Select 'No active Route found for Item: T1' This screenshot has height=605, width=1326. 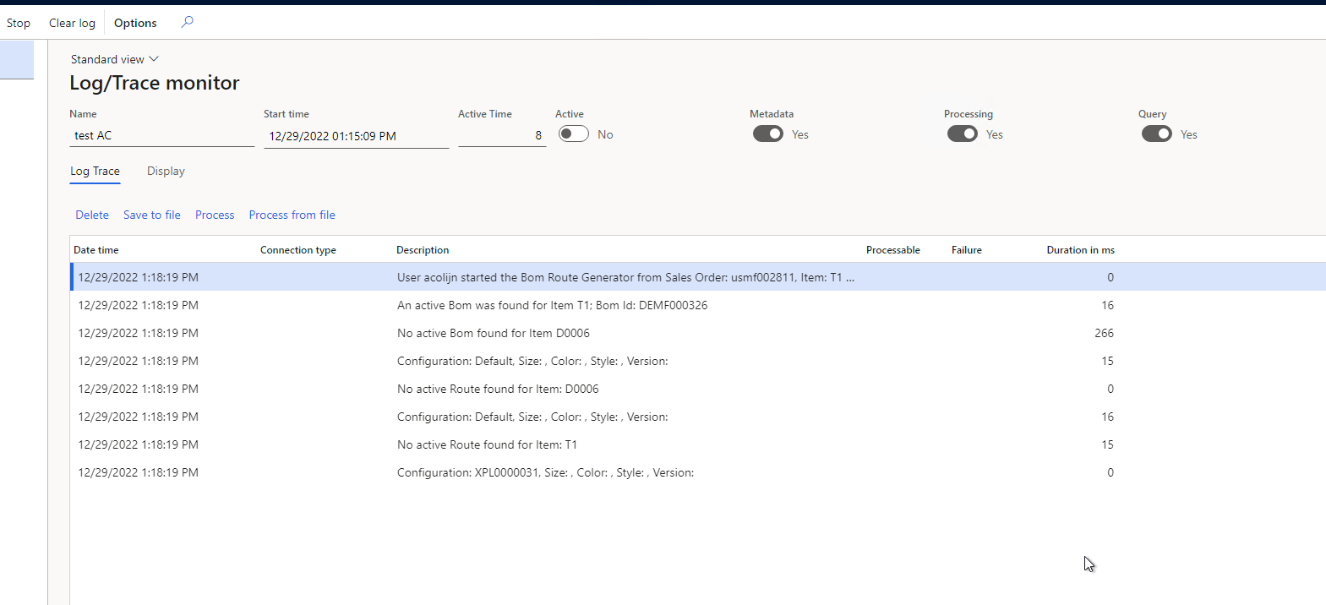(x=698, y=444)
